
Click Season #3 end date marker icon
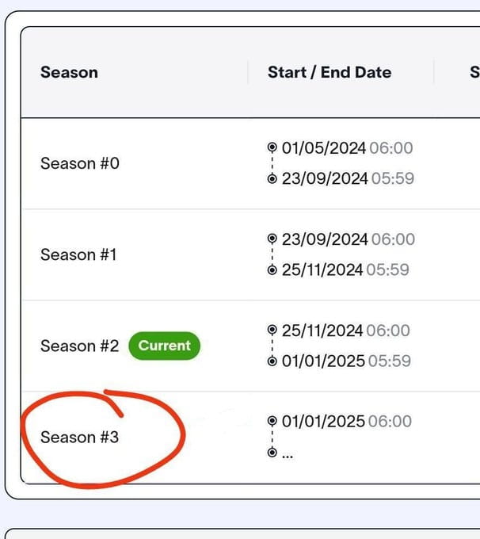[272, 452]
